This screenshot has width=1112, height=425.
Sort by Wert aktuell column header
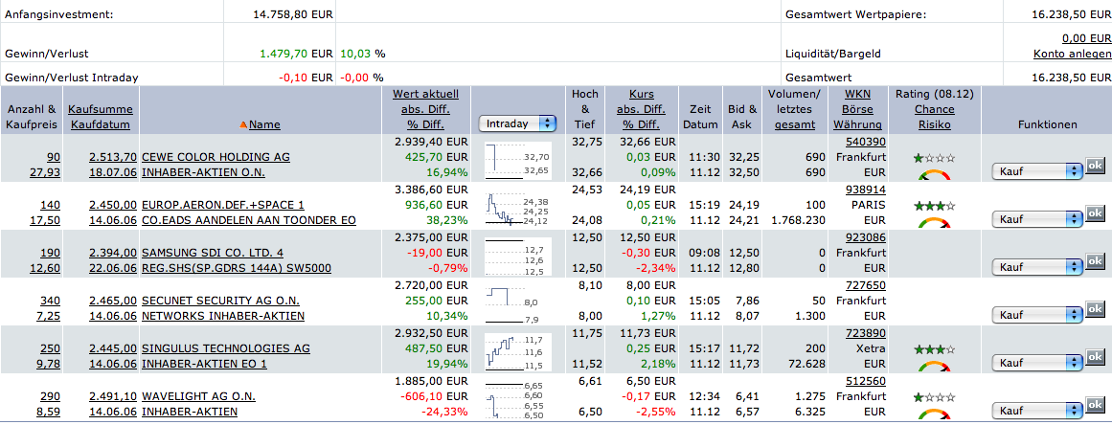tap(425, 94)
